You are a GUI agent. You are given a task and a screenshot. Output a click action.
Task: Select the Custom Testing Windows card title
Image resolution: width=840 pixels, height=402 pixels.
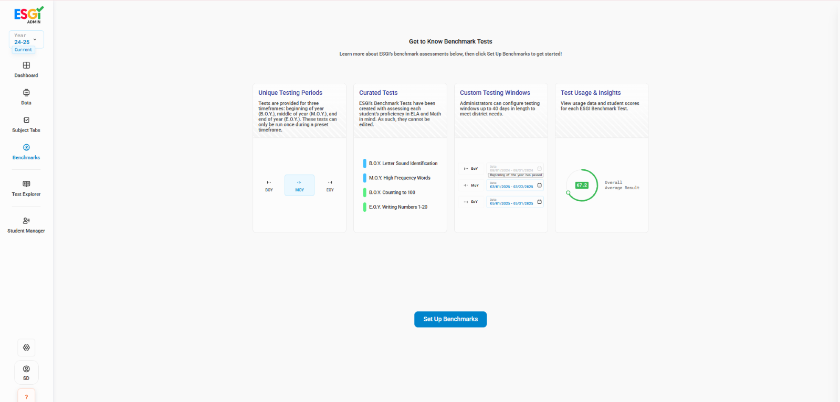pyautogui.click(x=495, y=93)
